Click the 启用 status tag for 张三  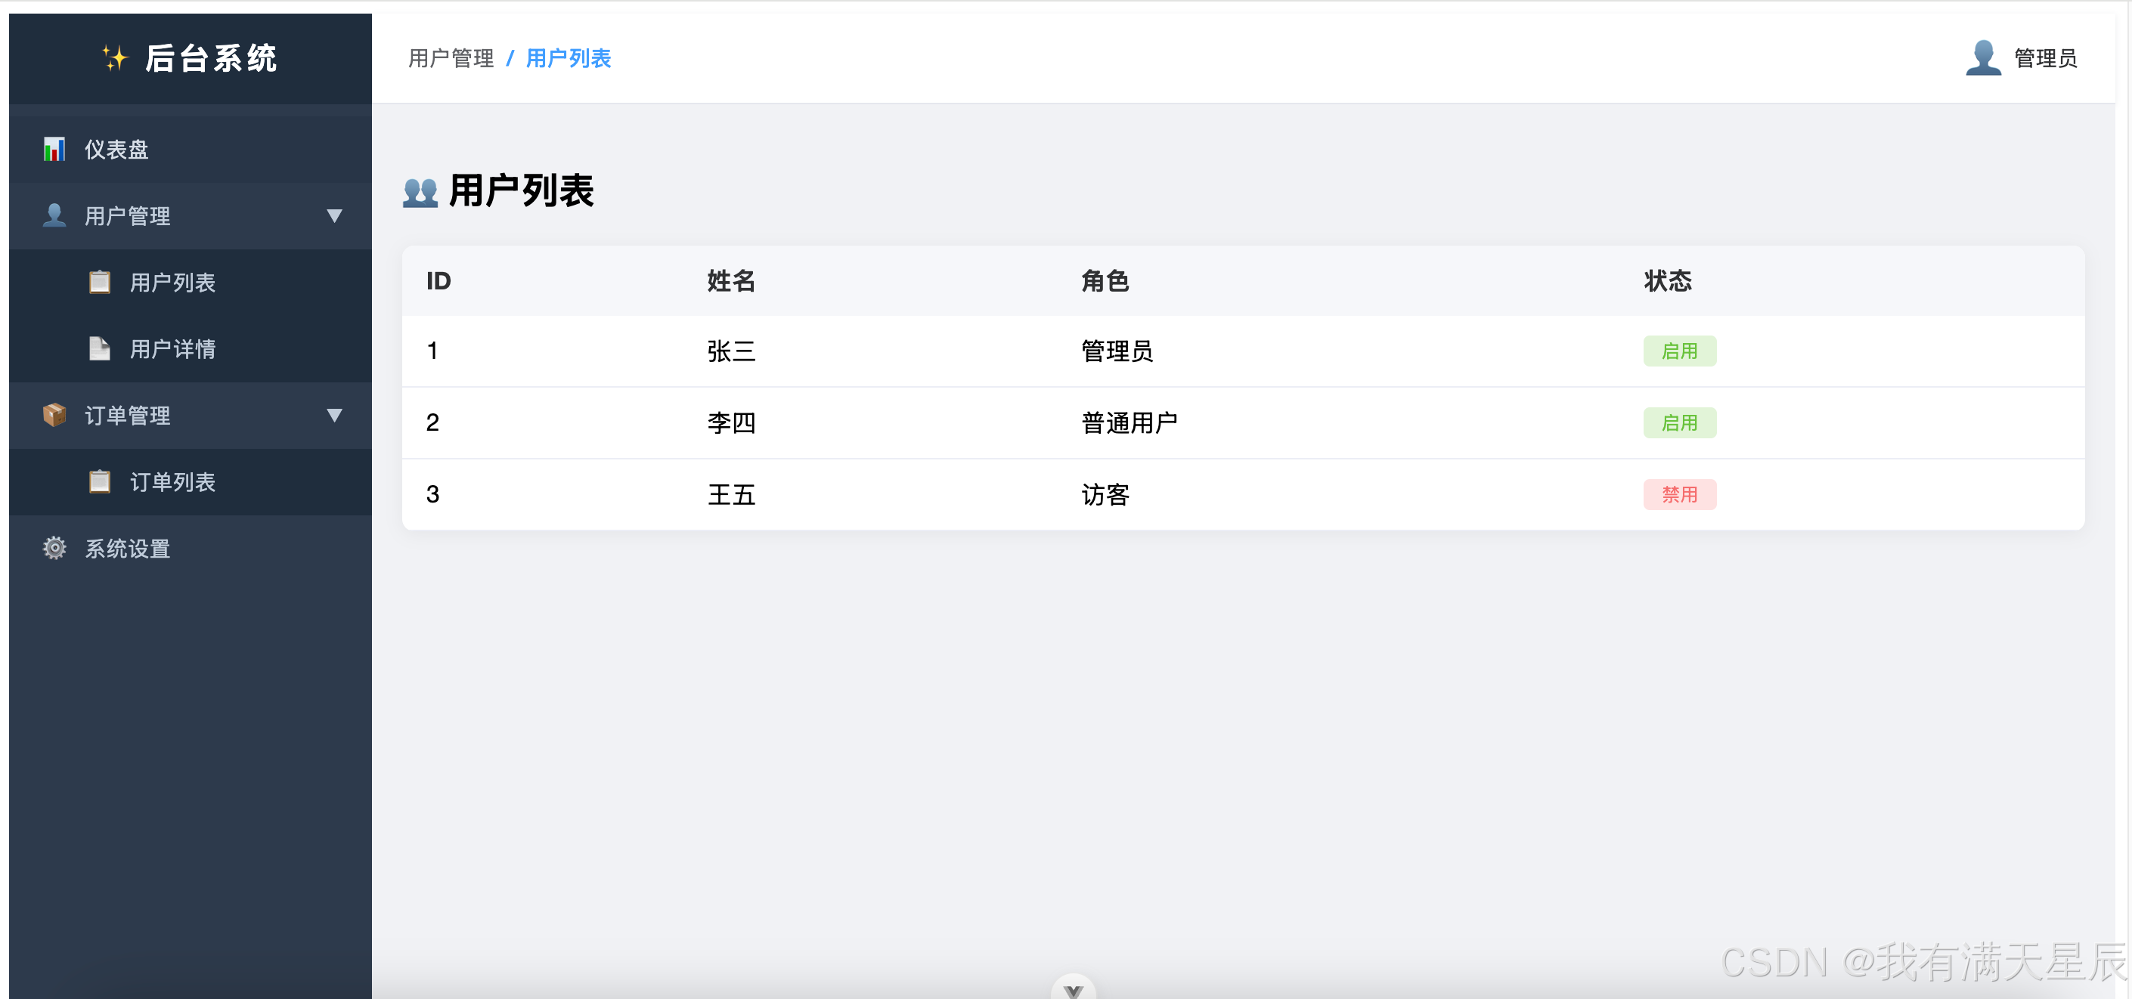tap(1679, 351)
